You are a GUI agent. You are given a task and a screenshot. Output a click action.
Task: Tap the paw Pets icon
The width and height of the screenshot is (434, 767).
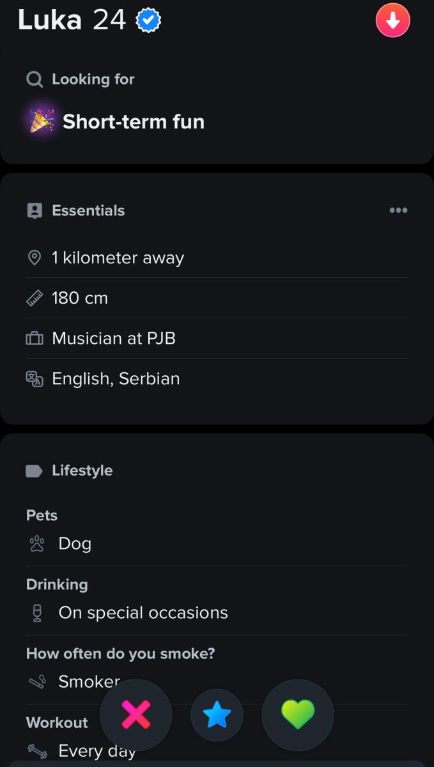[x=37, y=544]
